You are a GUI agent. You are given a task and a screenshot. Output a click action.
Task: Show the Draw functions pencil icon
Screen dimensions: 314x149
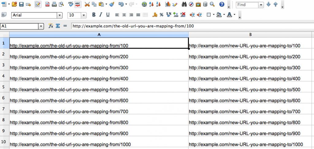(174, 4)
